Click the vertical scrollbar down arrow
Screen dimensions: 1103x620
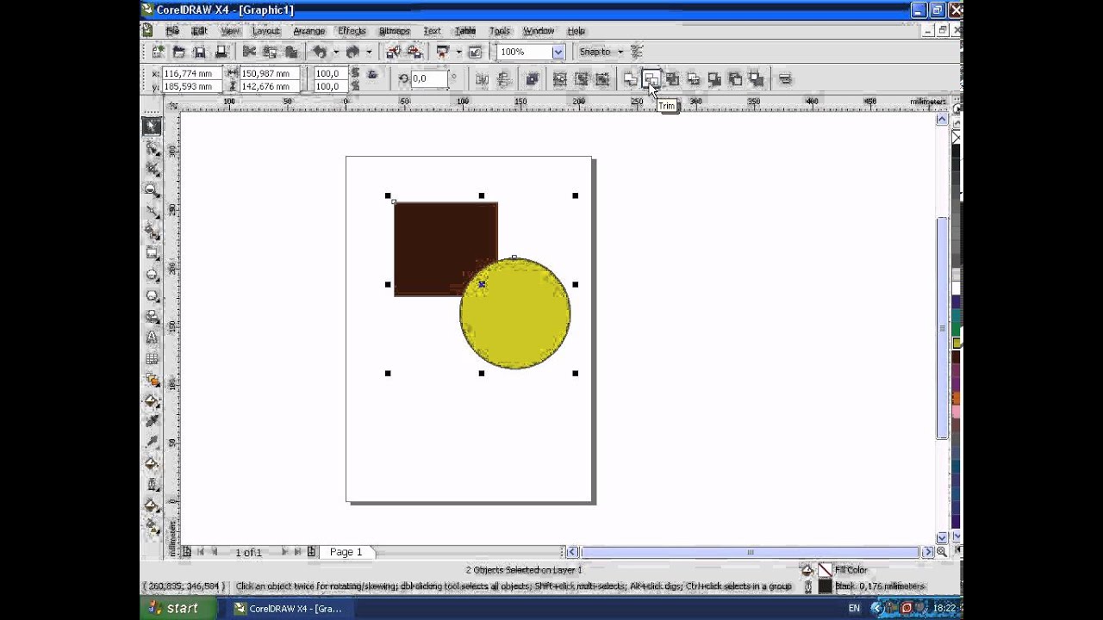(942, 537)
